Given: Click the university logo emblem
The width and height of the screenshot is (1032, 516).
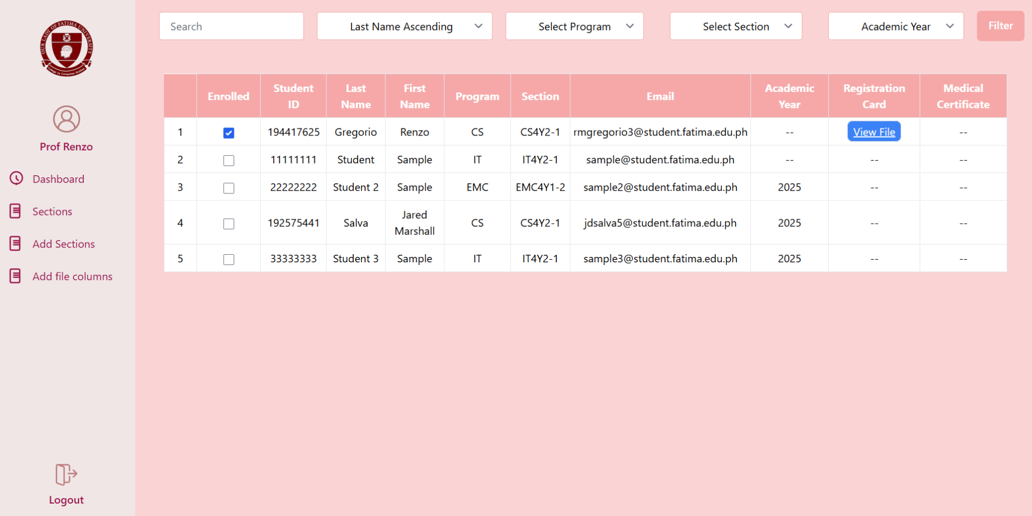Looking at the screenshot, I should 66,48.
